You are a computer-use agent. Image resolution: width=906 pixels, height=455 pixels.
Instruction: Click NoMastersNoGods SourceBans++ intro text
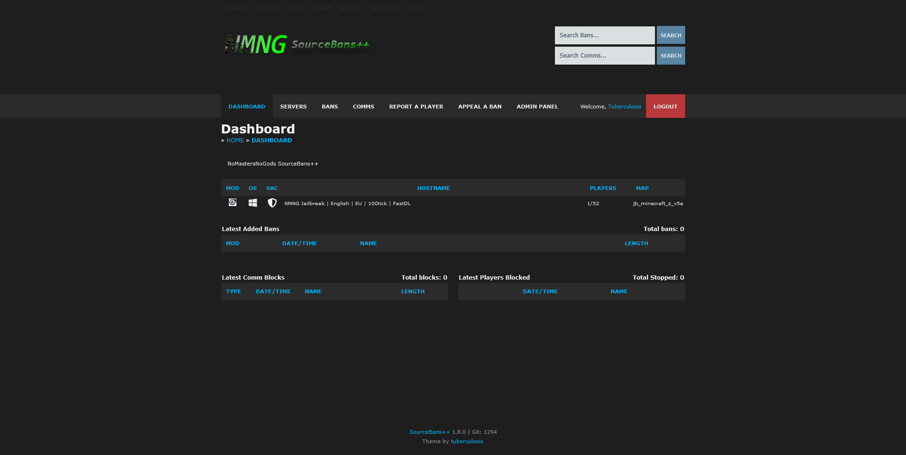(x=273, y=164)
